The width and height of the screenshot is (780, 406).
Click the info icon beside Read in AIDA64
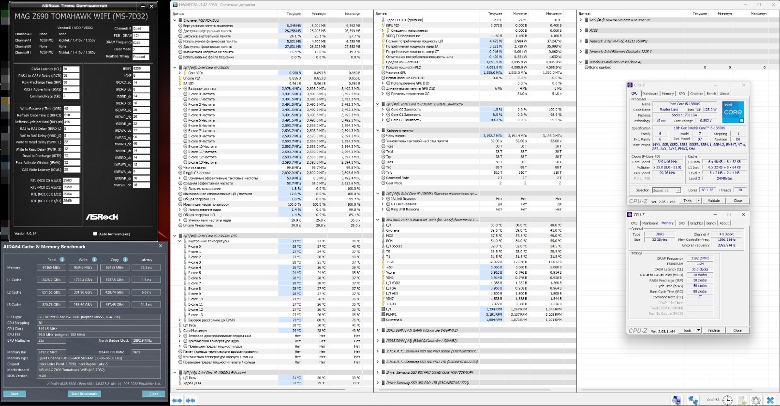pos(62,259)
